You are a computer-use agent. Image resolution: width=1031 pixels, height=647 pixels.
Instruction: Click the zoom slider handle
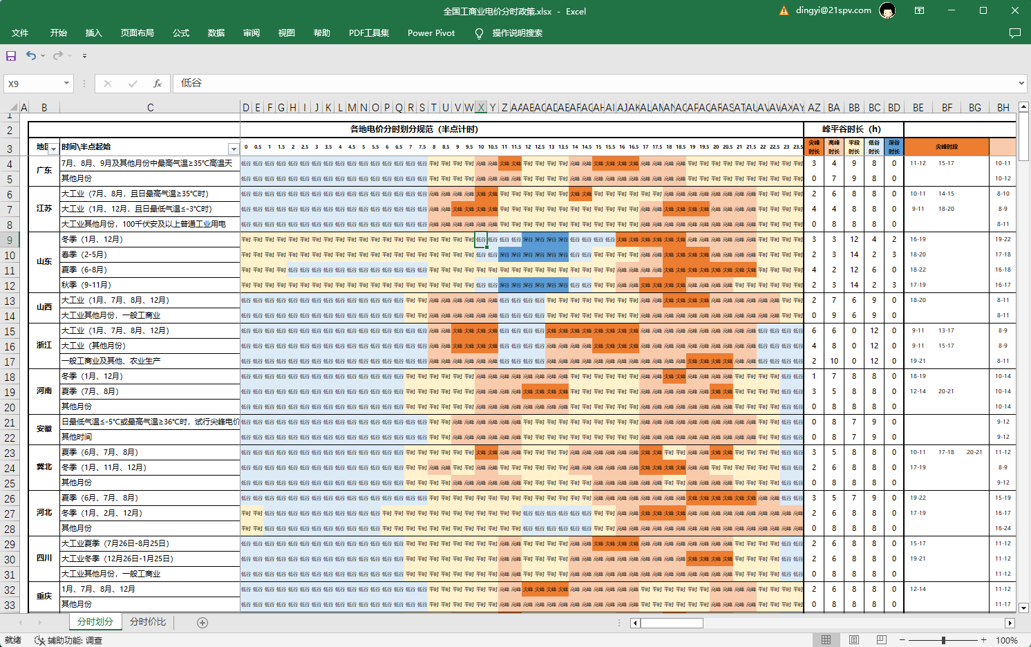click(943, 640)
